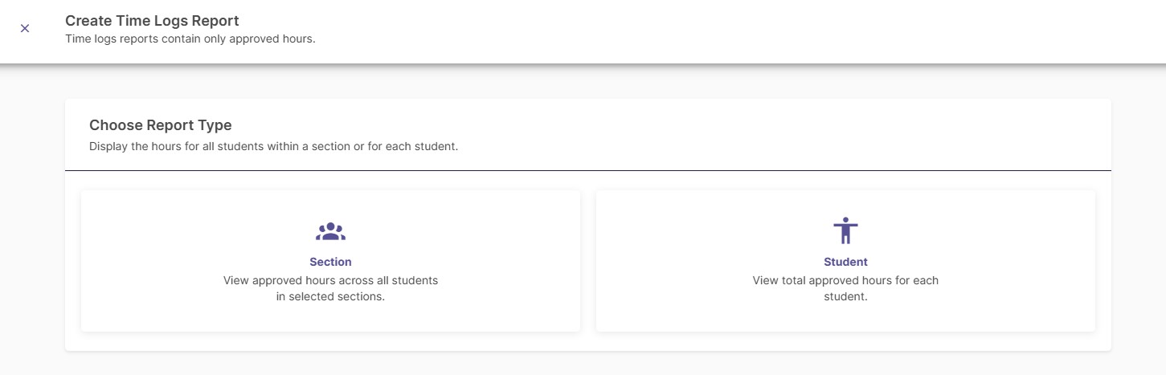Screen dimensions: 1166x375
Task: Click the 'Choose Report Type' heading
Action: coord(160,125)
